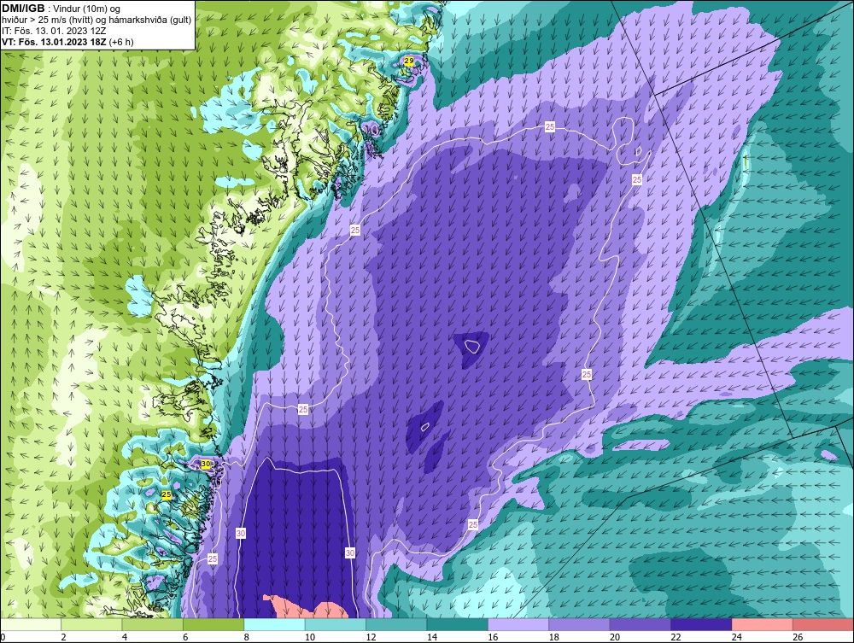
Task: Pick the 10–12 m/s turquoise swatch
Action: (336, 624)
